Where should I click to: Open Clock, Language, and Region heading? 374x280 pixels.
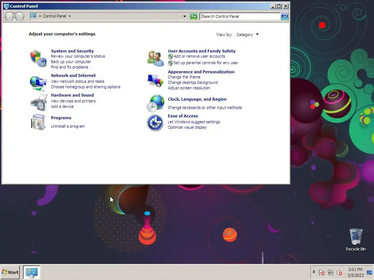(x=197, y=99)
